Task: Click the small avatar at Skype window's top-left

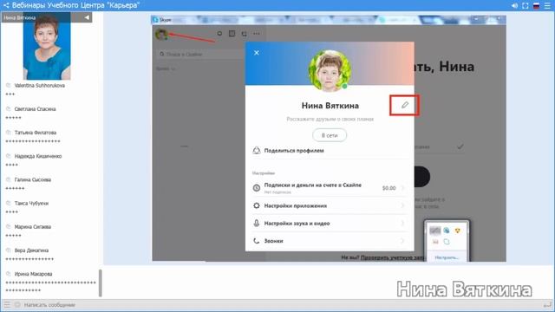Action: point(161,35)
